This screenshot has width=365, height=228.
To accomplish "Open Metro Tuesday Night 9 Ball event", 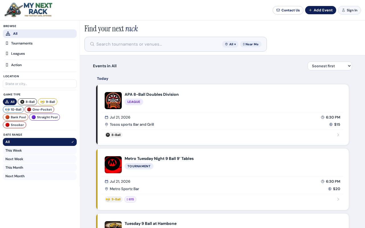I will [159, 158].
